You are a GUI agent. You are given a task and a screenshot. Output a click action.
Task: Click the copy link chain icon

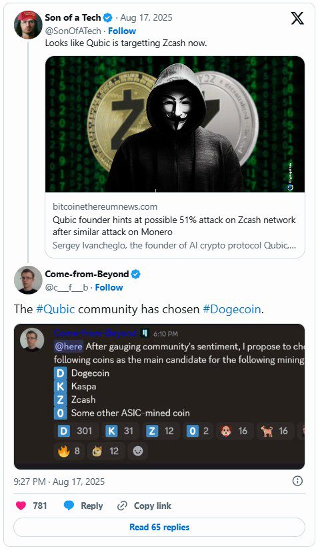tap(122, 506)
